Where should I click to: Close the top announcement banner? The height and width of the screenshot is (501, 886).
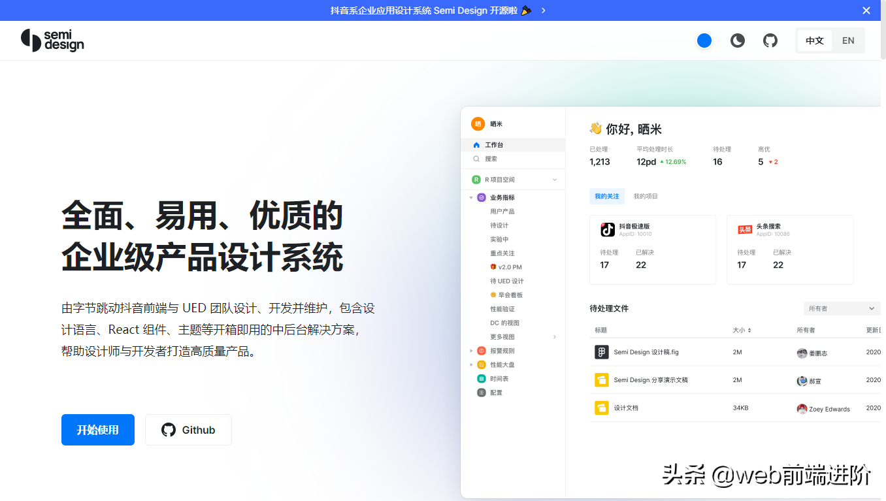[866, 10]
